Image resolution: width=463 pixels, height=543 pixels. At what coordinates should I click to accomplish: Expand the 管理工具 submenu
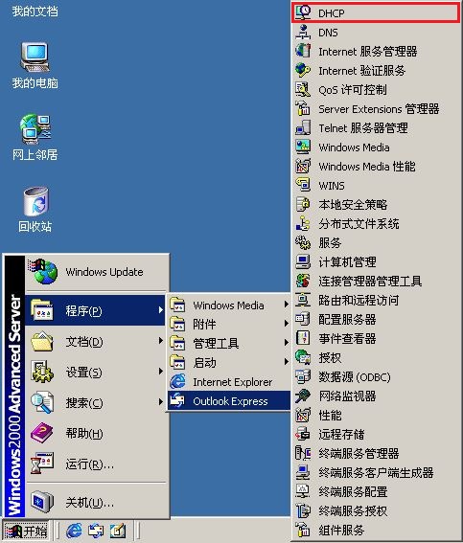click(x=229, y=343)
